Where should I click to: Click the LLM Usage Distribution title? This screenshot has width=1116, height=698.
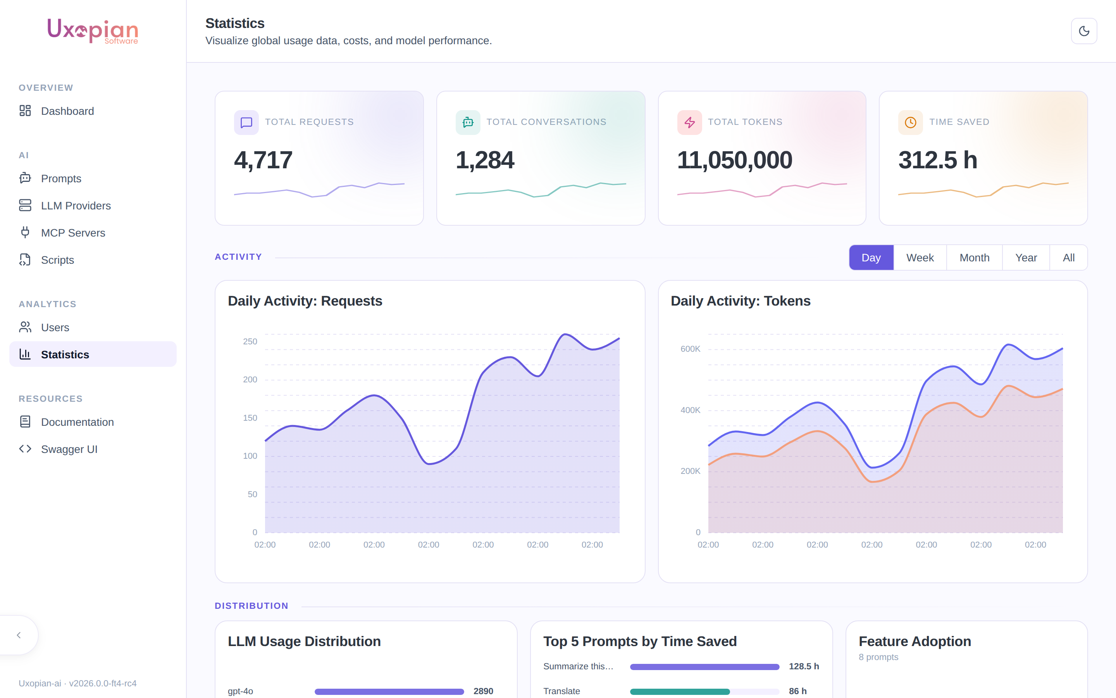pos(304,641)
